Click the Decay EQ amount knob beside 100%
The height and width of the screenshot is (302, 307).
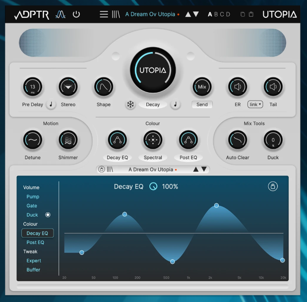pos(153,186)
